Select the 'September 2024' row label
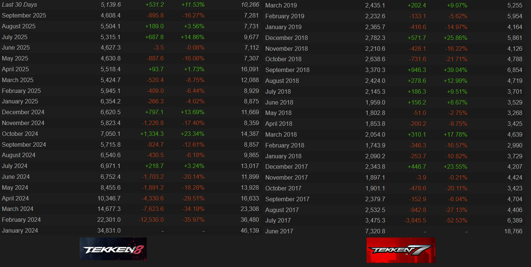Screen dimensions: 531x267 24,145
